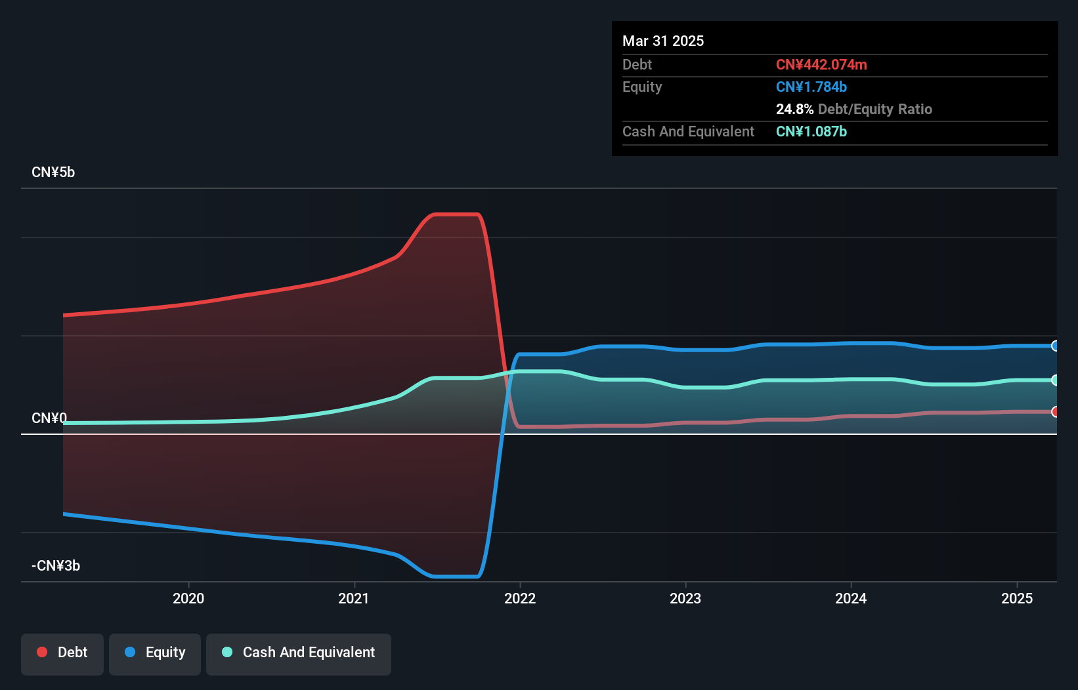Click the CN¥5b gridline label

tap(53, 172)
